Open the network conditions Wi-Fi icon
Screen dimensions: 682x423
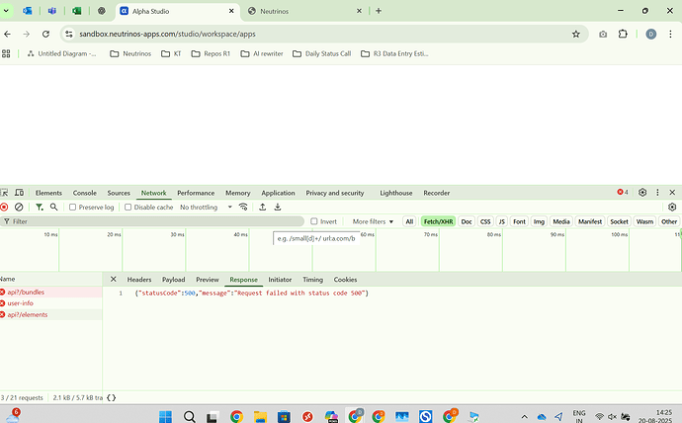point(243,207)
